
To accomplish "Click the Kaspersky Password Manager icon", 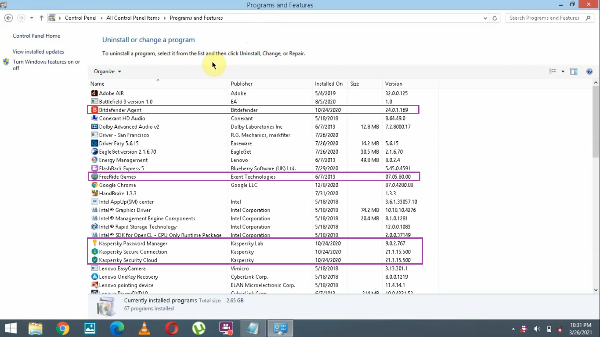I will point(94,244).
